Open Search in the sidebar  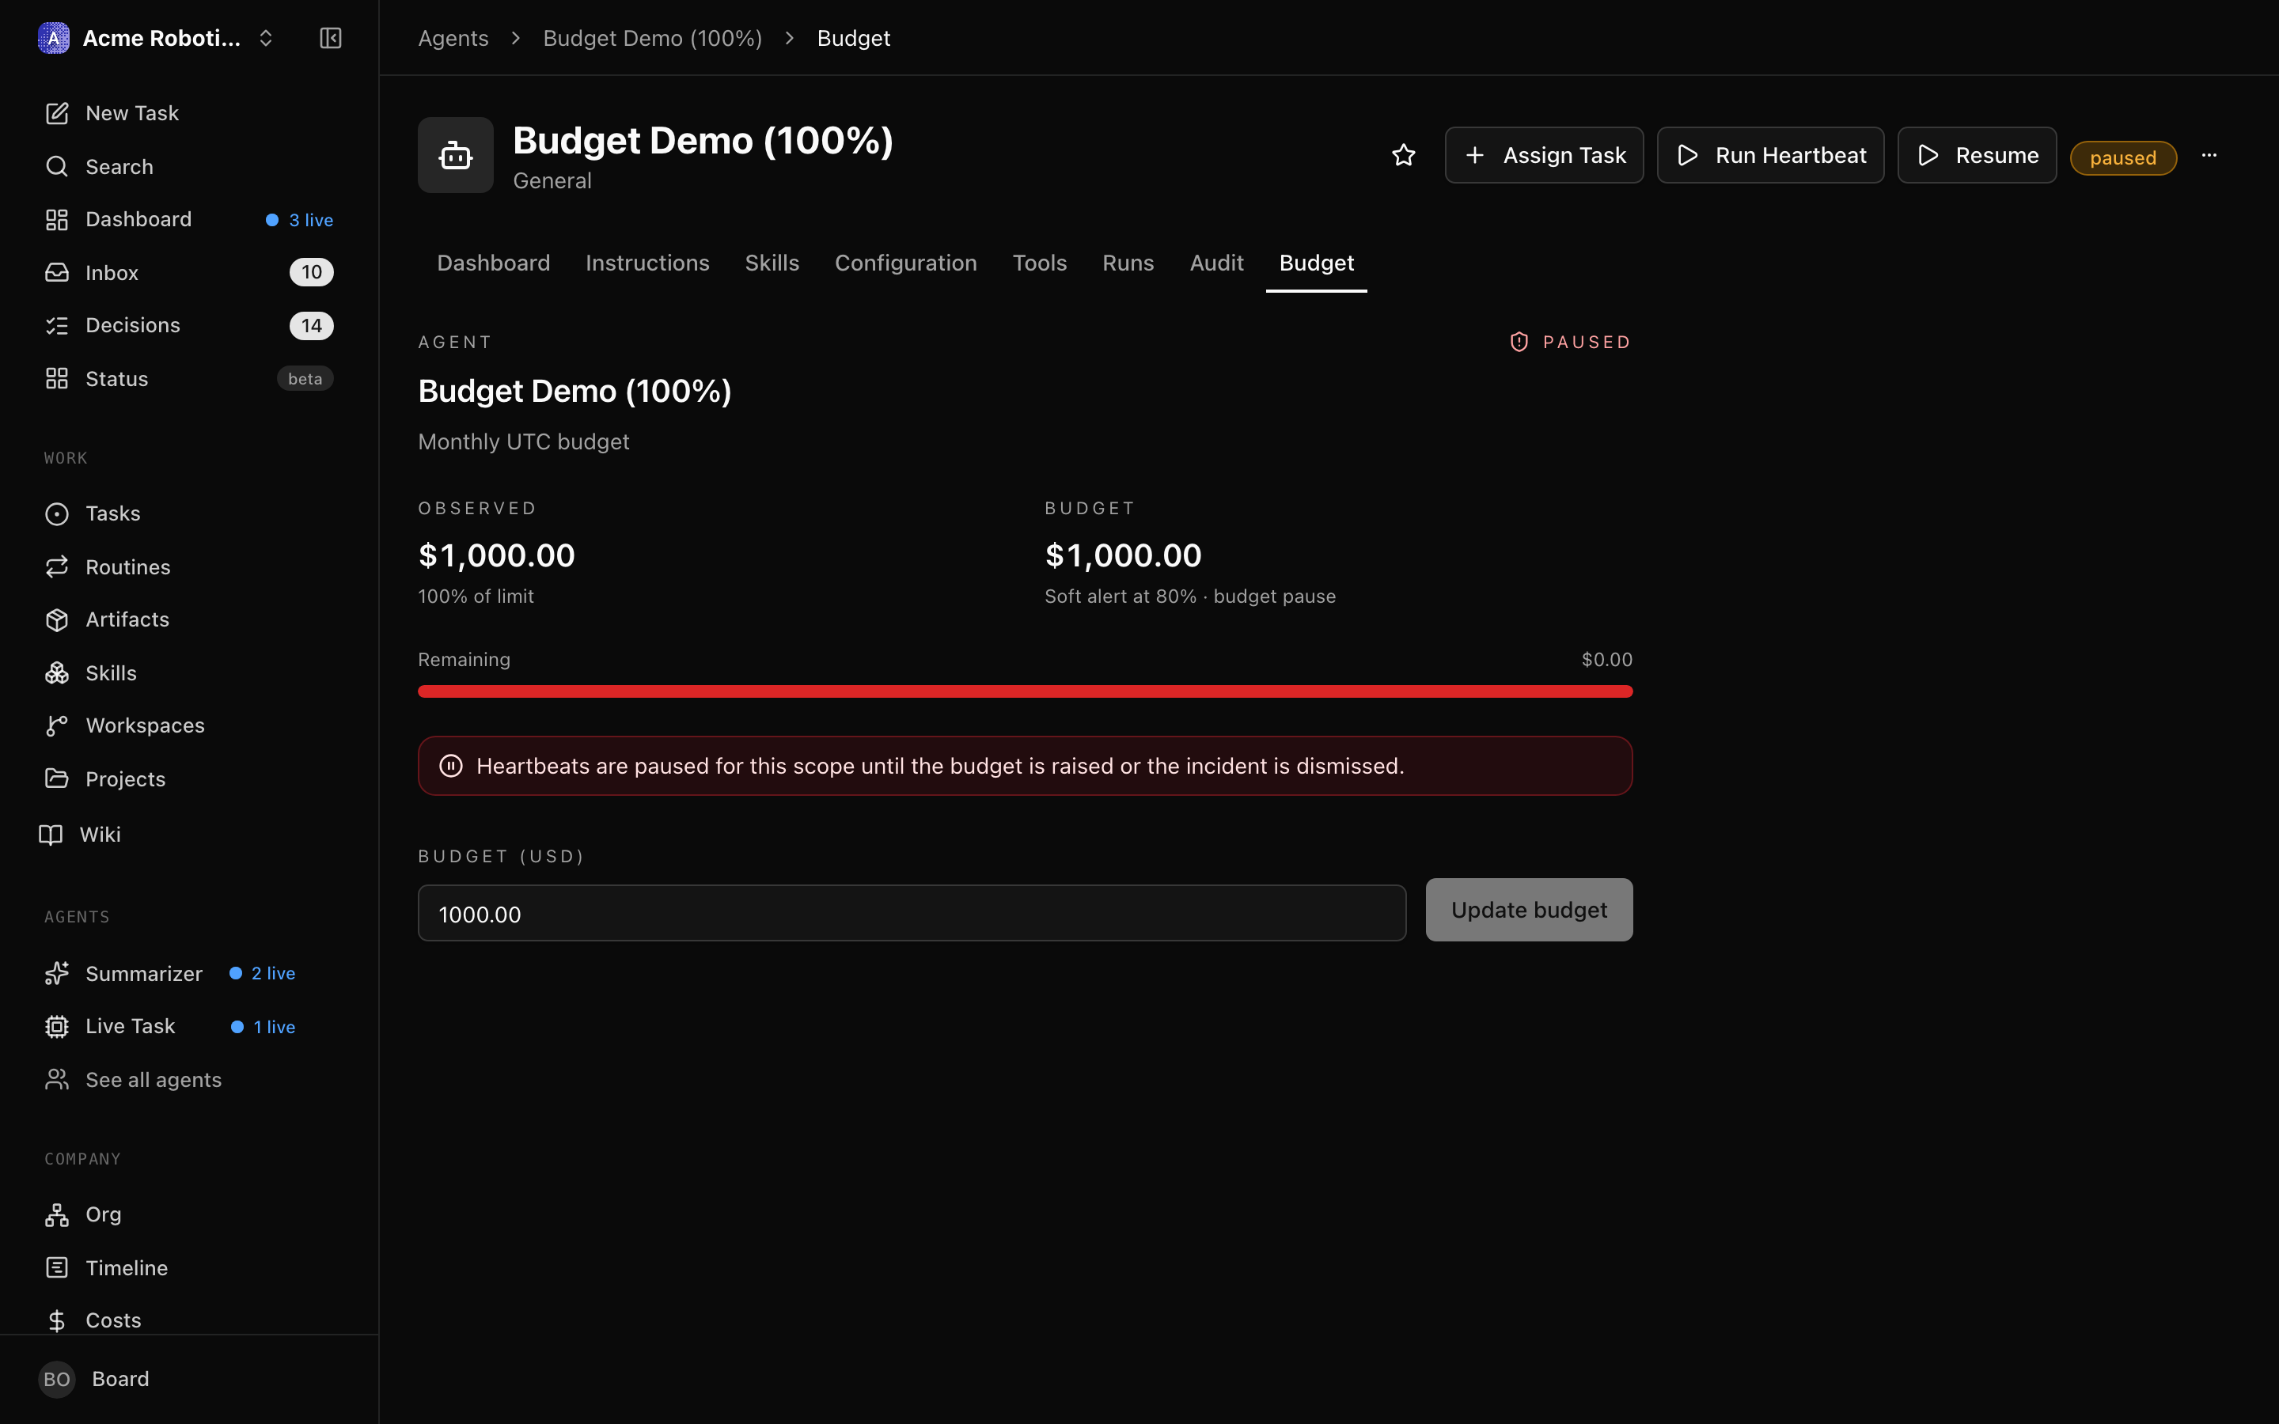pos(188,167)
